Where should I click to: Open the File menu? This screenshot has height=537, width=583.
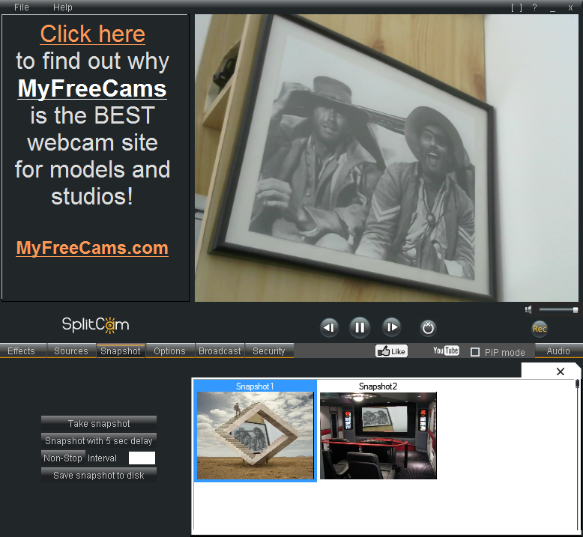point(22,7)
